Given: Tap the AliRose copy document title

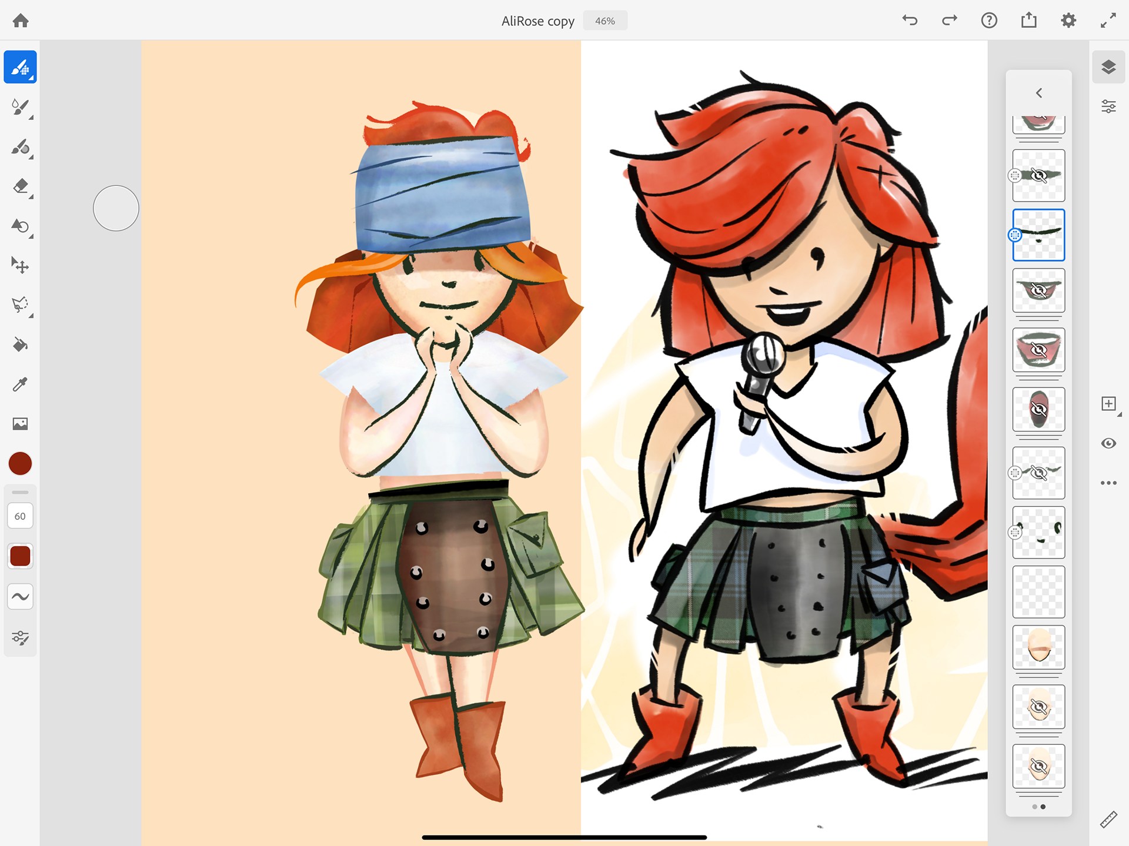Looking at the screenshot, I should tap(537, 21).
